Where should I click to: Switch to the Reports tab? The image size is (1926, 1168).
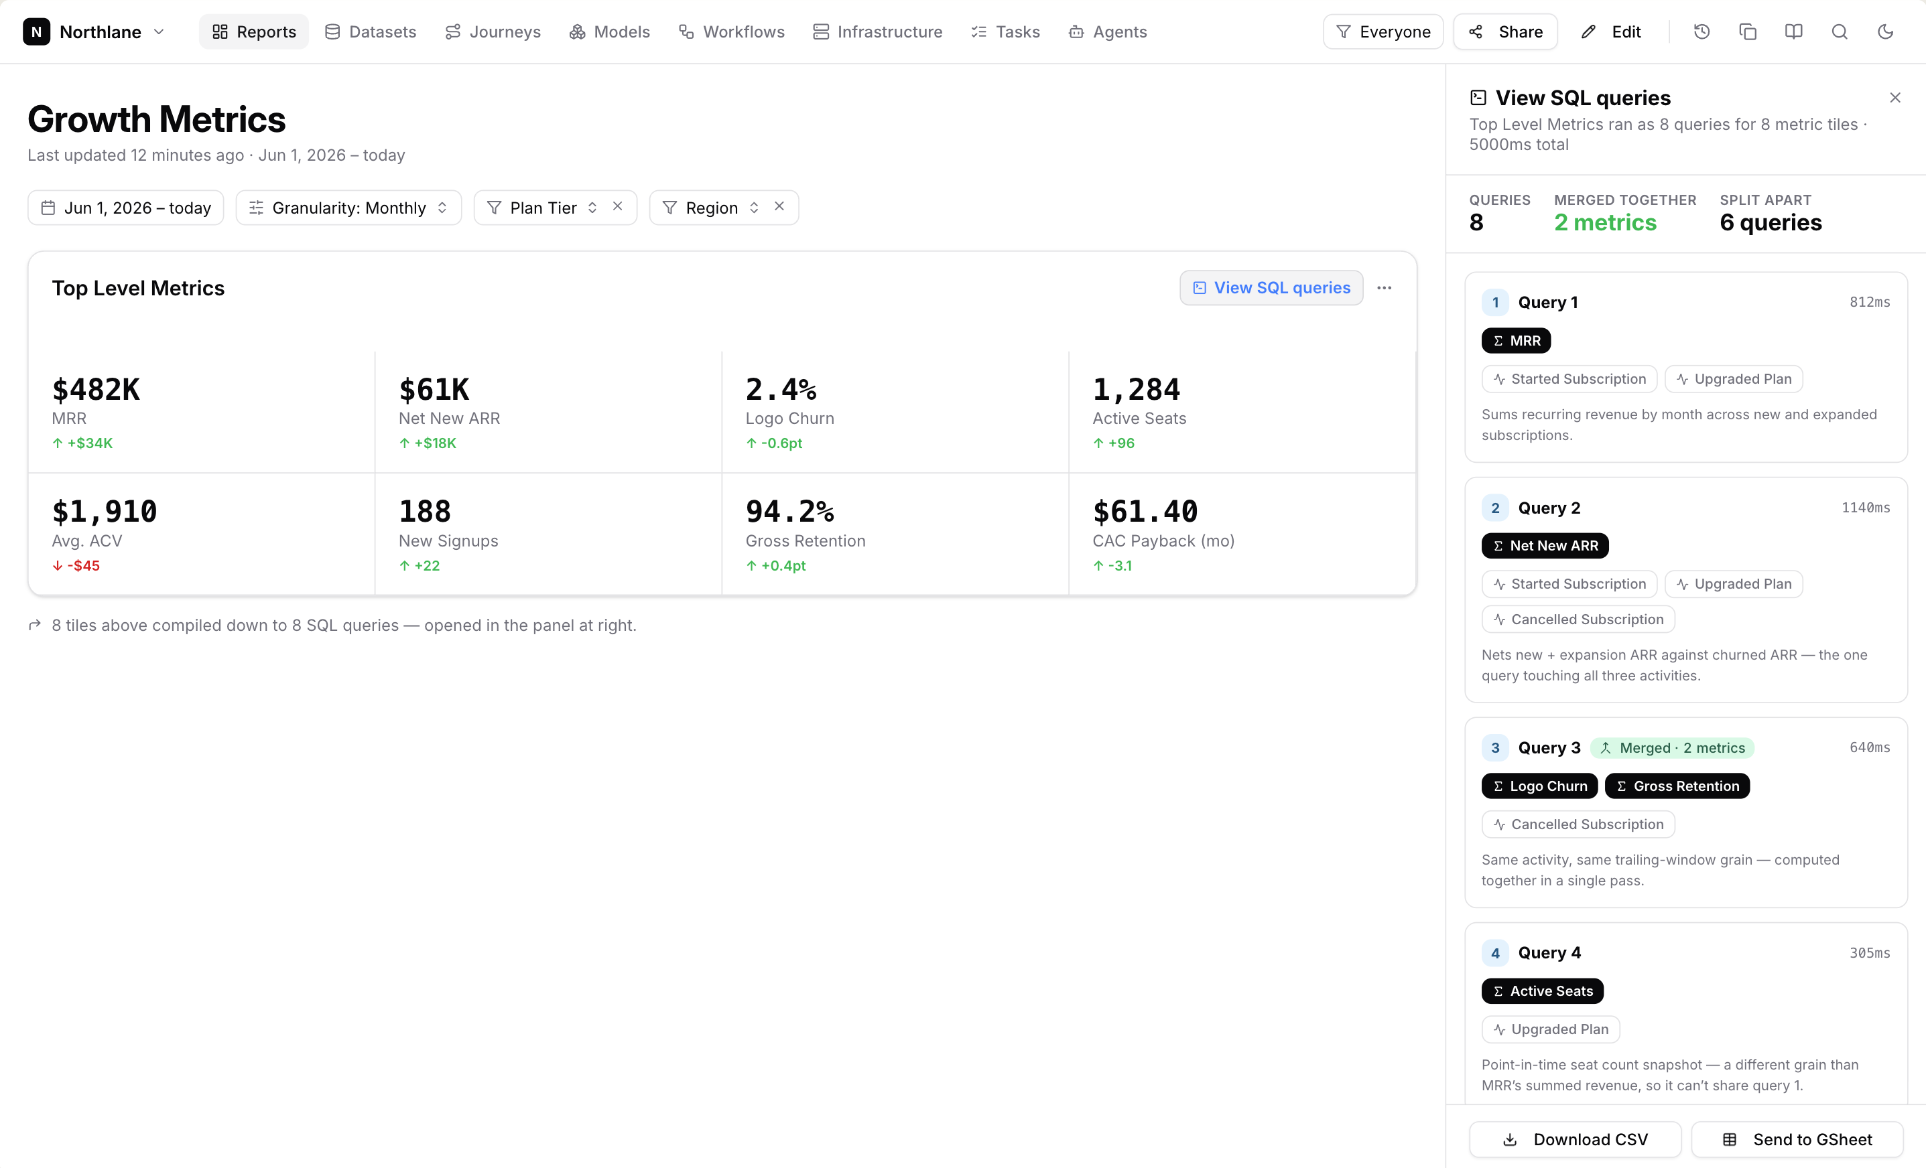coord(254,32)
